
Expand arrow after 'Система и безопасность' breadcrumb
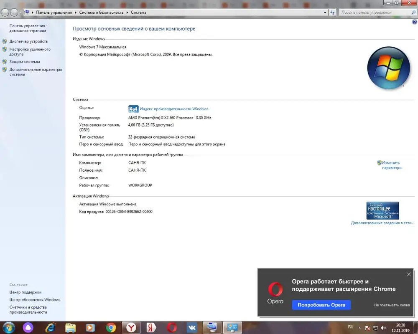[x=127, y=13]
